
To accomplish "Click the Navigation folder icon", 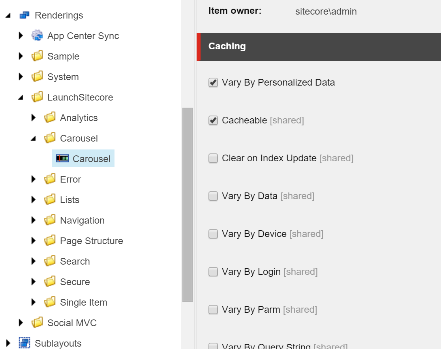I will [50, 220].
